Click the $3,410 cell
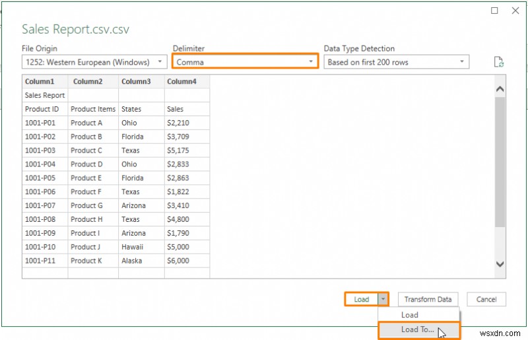Viewport: 528px width, 340px height. (187, 206)
